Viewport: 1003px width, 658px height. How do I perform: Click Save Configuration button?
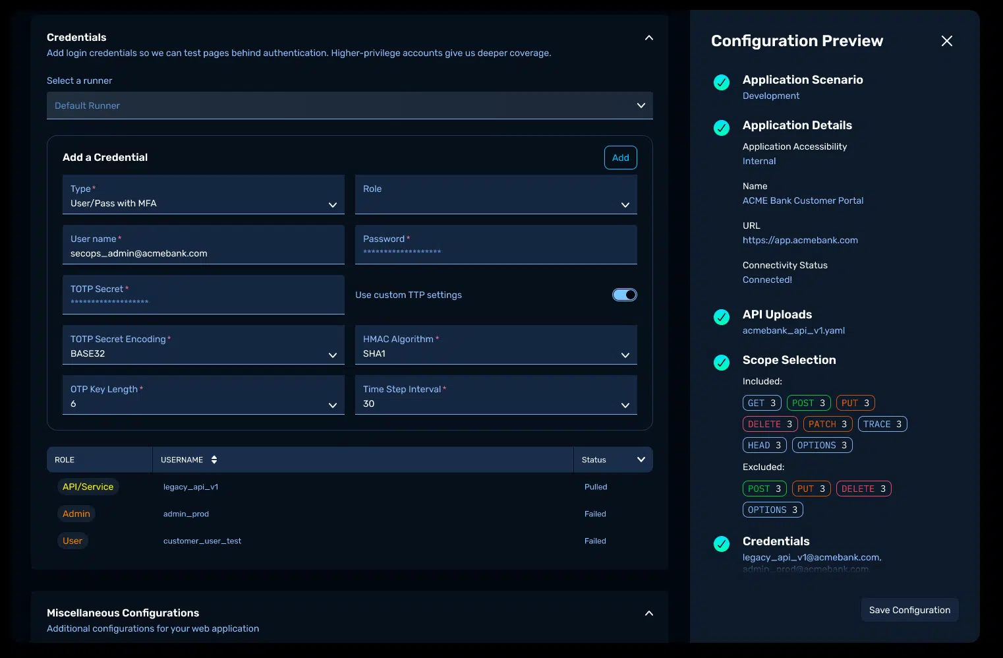pos(909,610)
